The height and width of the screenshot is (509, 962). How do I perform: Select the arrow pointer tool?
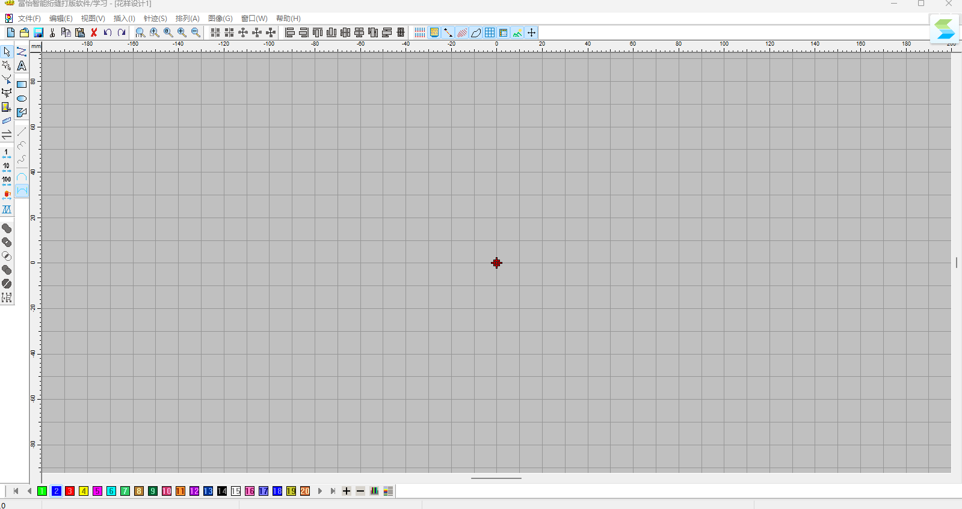click(x=7, y=52)
